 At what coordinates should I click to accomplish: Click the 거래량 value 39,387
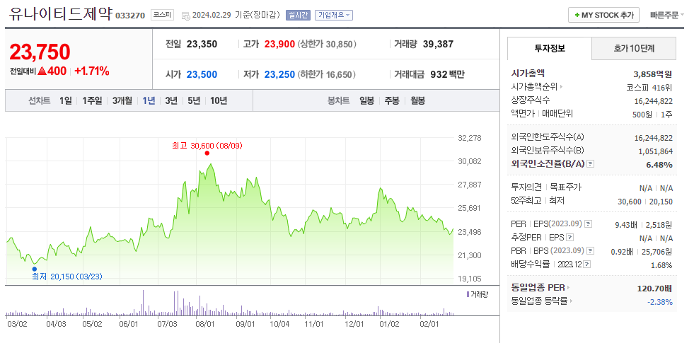438,45
